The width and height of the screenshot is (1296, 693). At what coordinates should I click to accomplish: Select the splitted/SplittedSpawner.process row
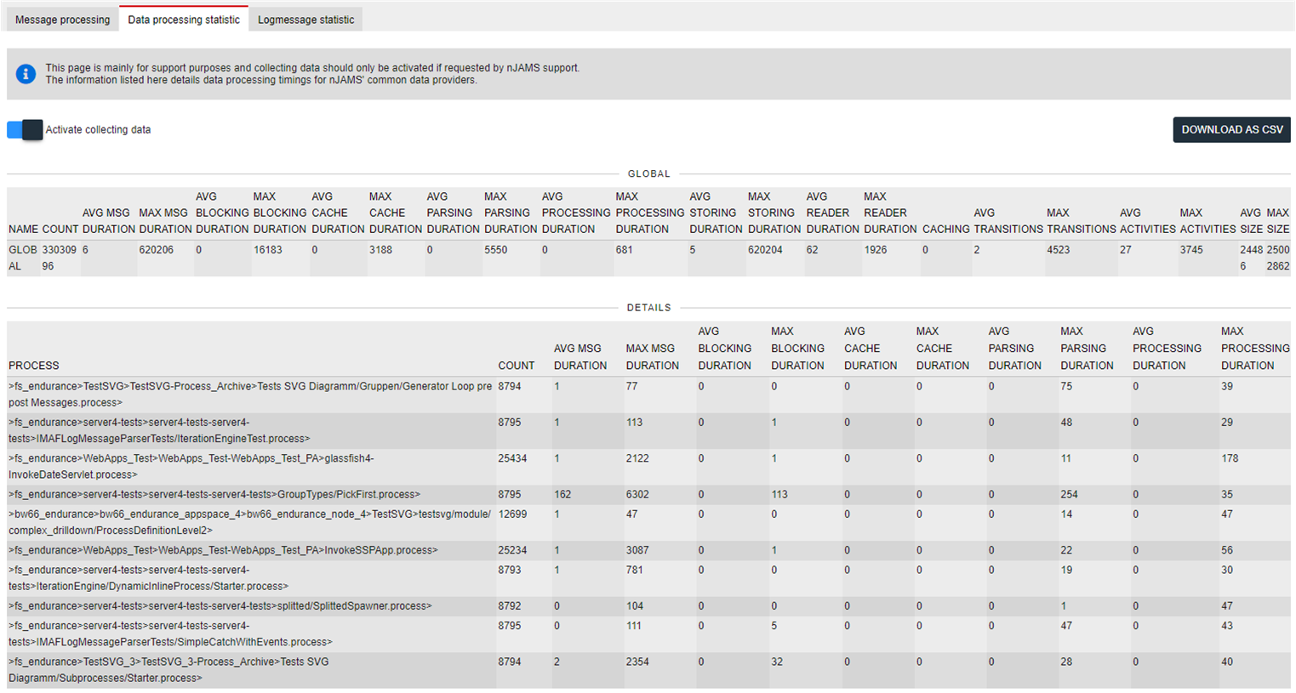(648, 606)
